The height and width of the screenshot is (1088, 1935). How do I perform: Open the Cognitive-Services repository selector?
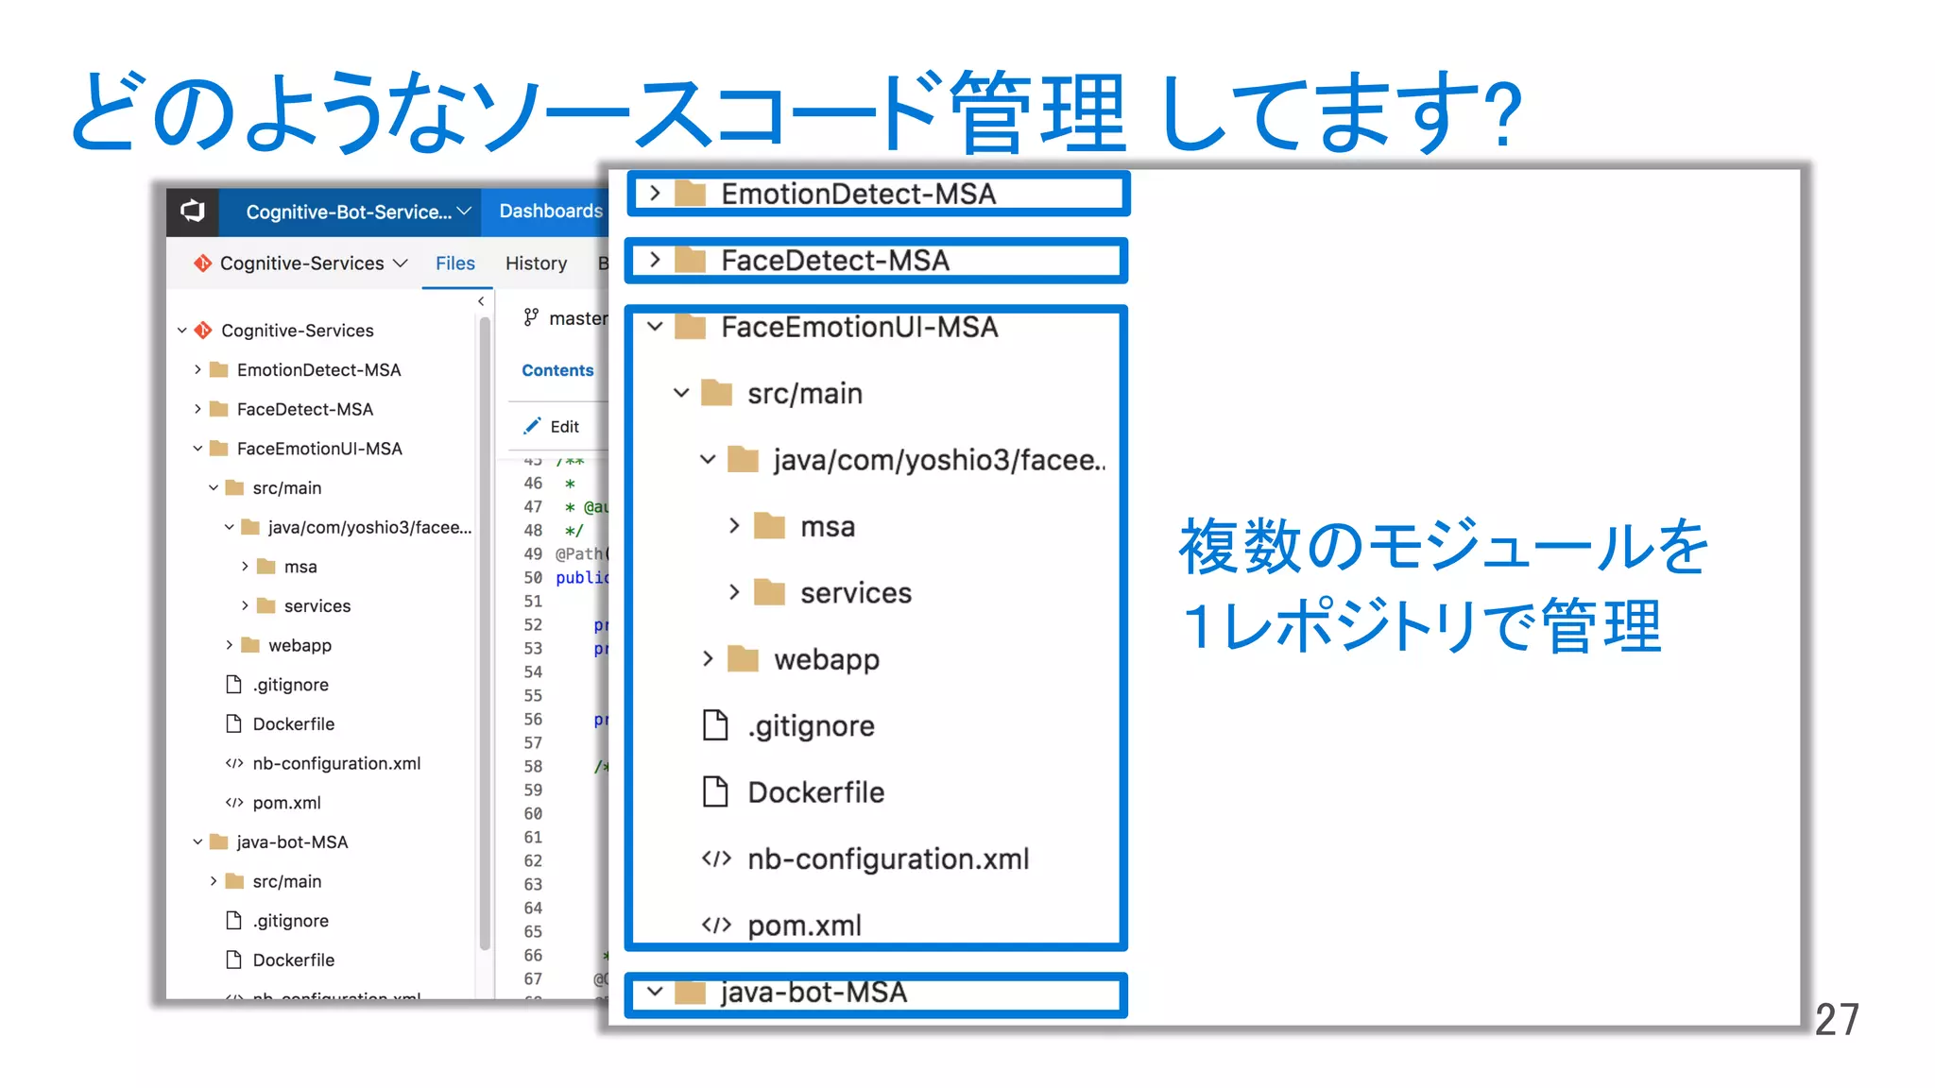(313, 263)
